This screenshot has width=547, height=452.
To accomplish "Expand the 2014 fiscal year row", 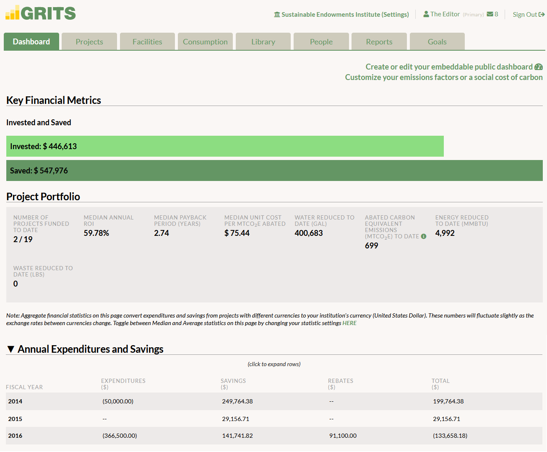I will [274, 401].
